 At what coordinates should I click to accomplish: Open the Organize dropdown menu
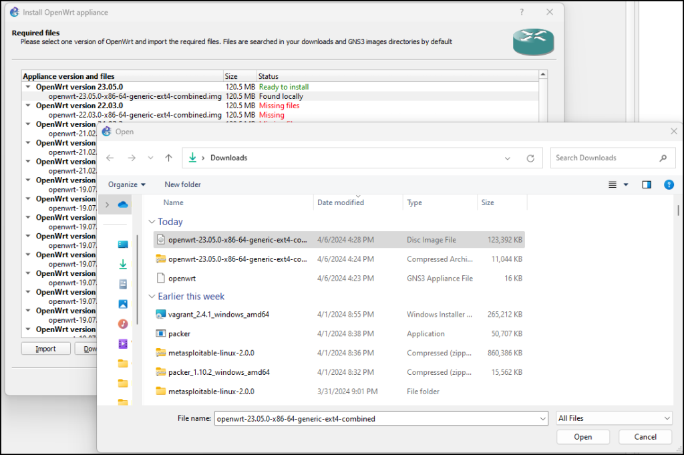click(x=126, y=184)
